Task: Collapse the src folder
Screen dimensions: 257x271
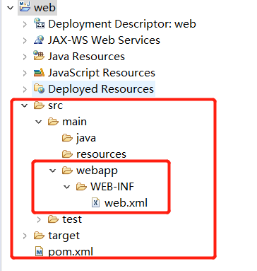Action: [x=25, y=105]
